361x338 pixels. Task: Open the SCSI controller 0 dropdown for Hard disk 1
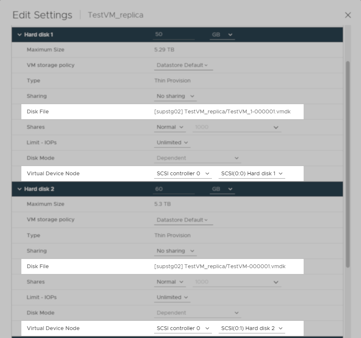point(183,174)
